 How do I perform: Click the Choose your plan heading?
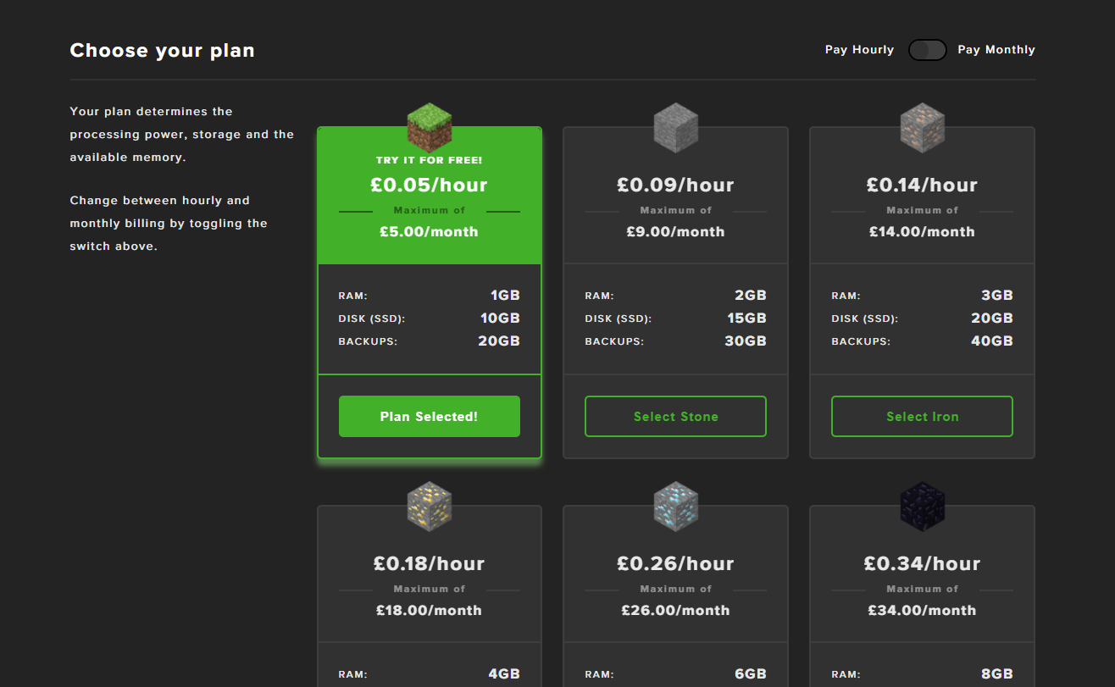(x=162, y=50)
